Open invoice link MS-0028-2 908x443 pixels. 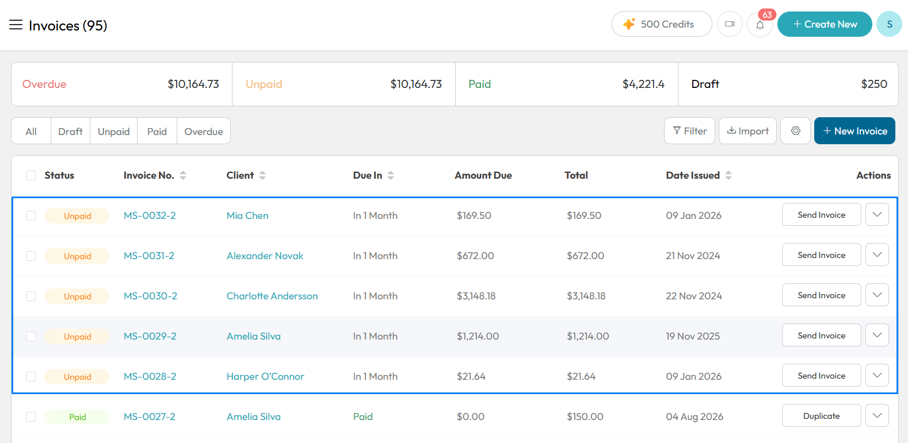tap(150, 376)
